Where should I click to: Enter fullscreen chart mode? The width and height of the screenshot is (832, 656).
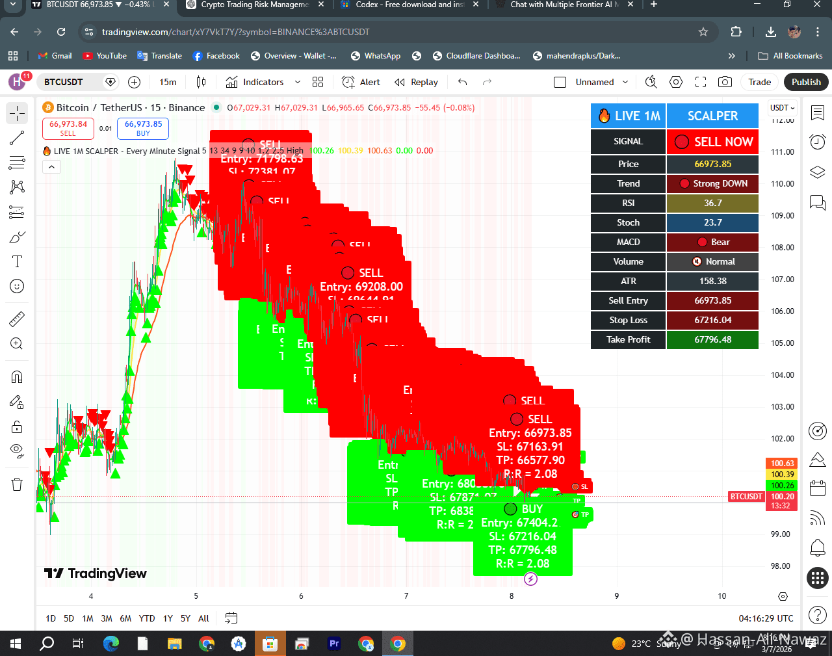(701, 82)
